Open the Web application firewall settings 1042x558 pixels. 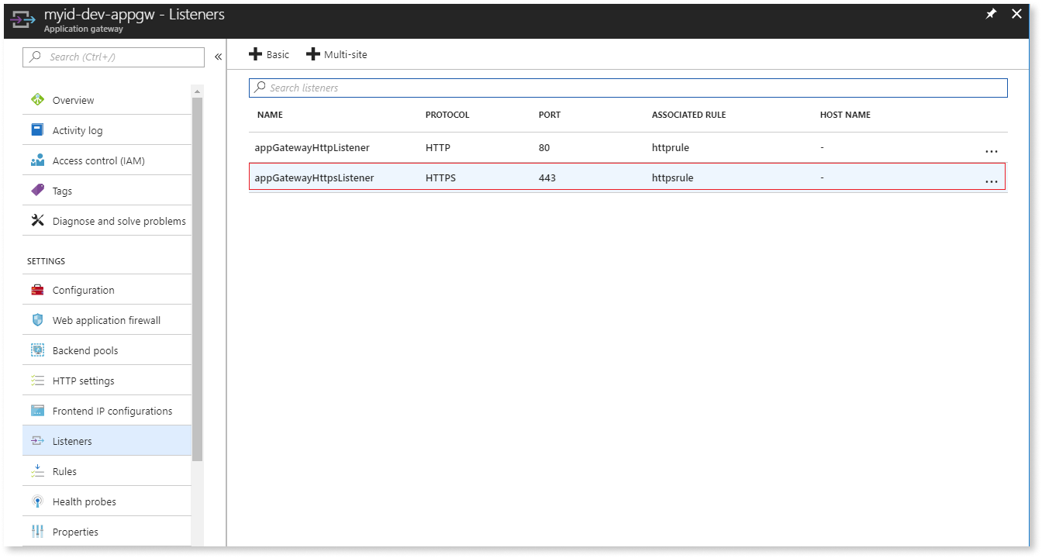106,319
